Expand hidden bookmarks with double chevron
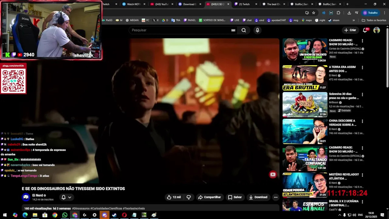 (x=353, y=20)
